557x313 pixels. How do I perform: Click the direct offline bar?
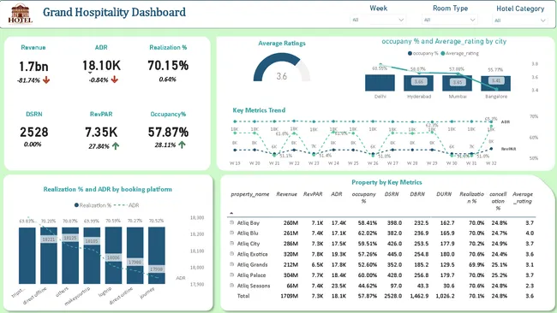(x=49, y=256)
